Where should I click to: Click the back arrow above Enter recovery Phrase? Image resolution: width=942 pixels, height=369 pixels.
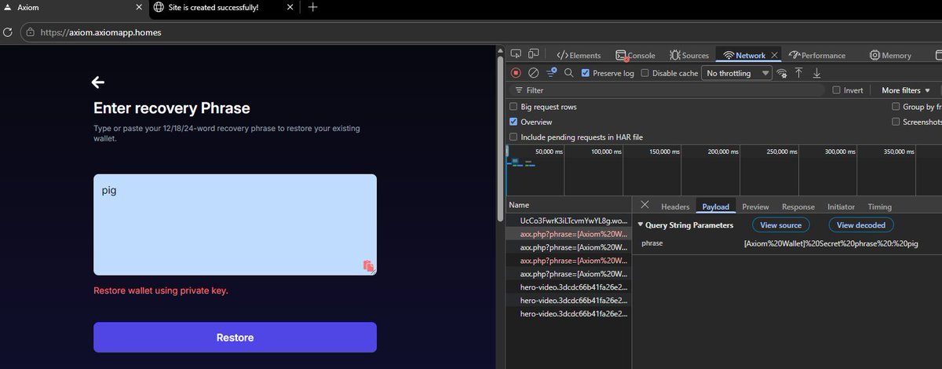(x=98, y=82)
